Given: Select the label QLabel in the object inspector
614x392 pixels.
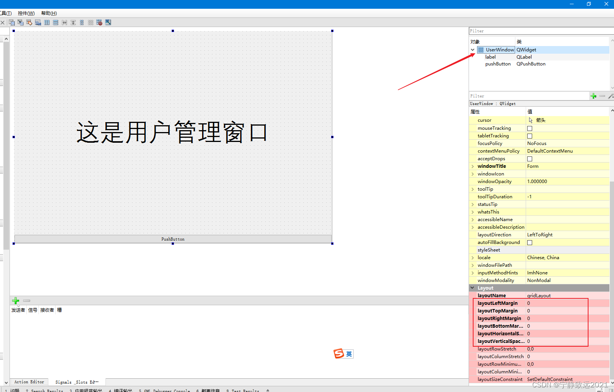Looking at the screenshot, I should click(x=490, y=57).
